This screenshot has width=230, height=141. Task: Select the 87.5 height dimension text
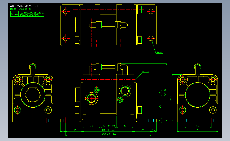tap(171, 98)
